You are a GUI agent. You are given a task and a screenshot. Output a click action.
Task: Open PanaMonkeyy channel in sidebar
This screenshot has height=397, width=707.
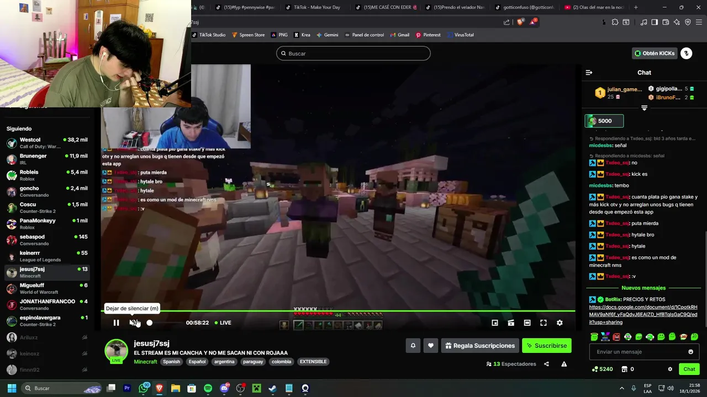(47, 224)
